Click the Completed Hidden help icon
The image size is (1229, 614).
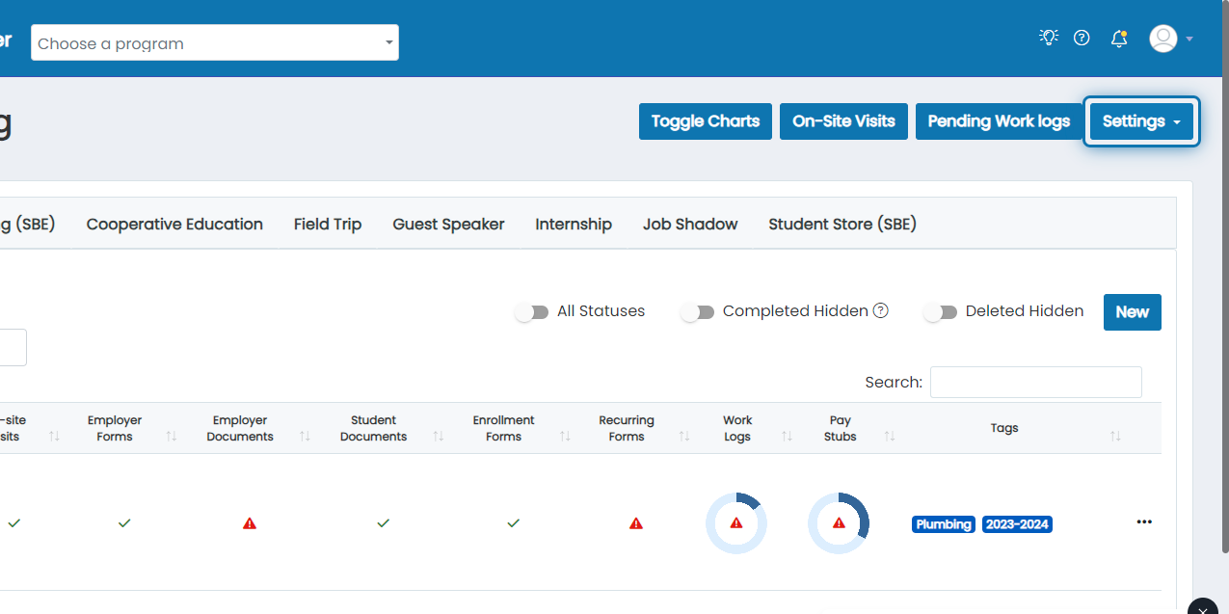pos(880,310)
